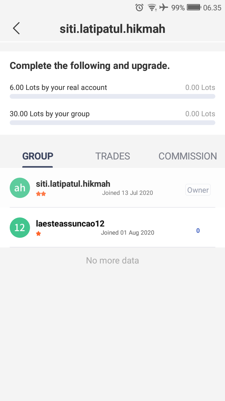
Task: Tap the green '12' avatar circle
Action: 20,227
